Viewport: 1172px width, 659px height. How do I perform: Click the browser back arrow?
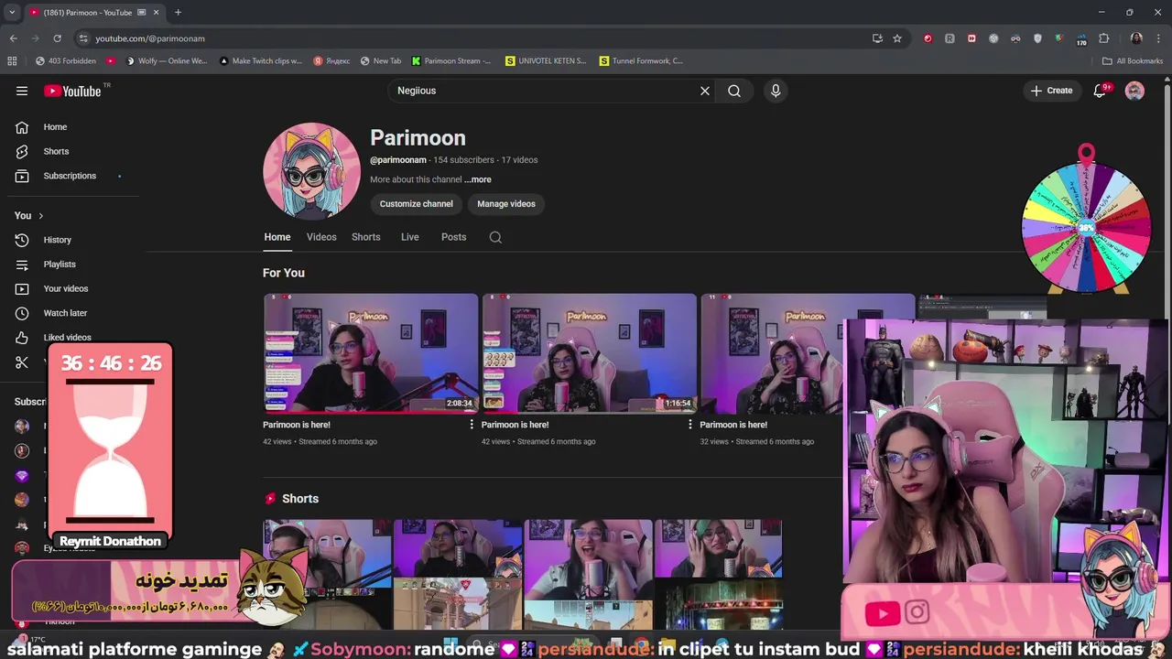coord(13,38)
